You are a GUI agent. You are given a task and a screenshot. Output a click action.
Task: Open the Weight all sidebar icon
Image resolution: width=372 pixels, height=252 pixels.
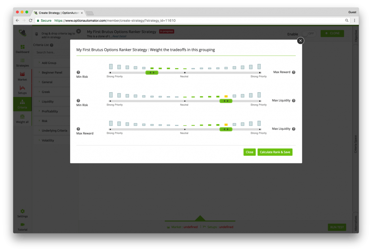pos(23,117)
